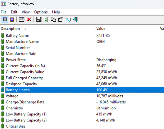Select the Power State row label

click(16, 60)
